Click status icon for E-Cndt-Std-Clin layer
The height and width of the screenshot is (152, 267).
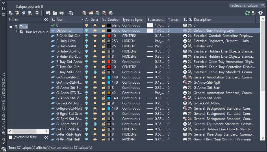tap(53, 36)
